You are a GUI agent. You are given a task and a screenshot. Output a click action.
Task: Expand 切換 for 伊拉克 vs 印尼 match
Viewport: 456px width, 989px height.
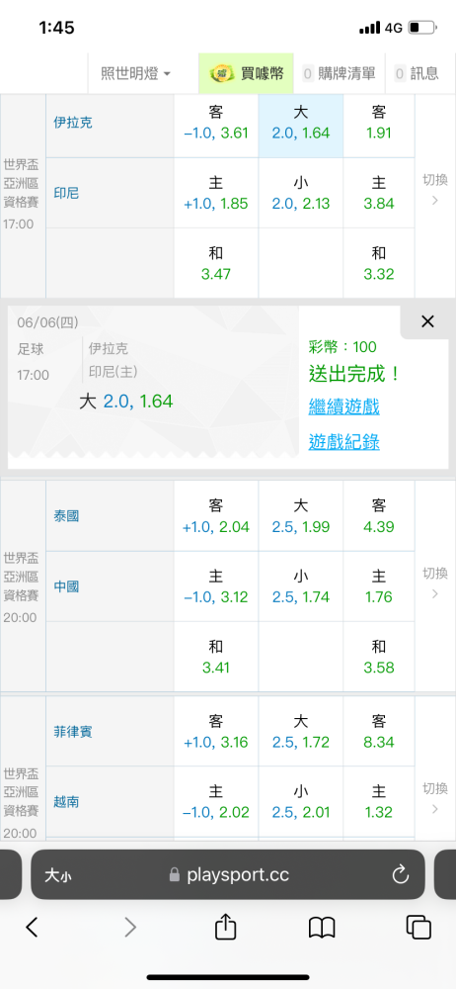pyautogui.click(x=434, y=189)
